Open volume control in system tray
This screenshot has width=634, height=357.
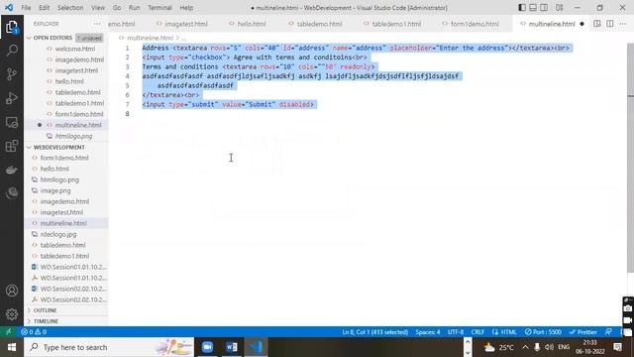(549, 347)
